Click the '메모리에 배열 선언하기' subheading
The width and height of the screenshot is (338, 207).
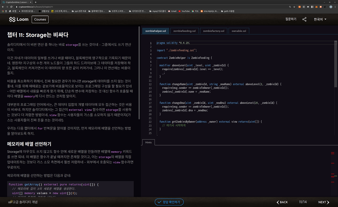pos(29,144)
